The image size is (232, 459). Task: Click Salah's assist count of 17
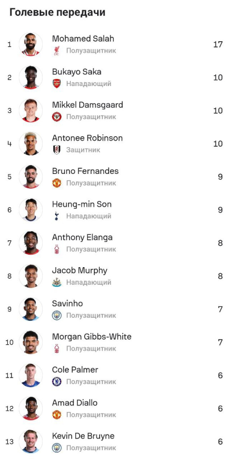pyautogui.click(x=218, y=44)
